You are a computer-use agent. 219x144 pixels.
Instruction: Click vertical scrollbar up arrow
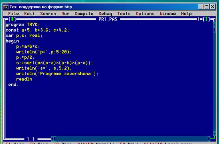click(214, 24)
